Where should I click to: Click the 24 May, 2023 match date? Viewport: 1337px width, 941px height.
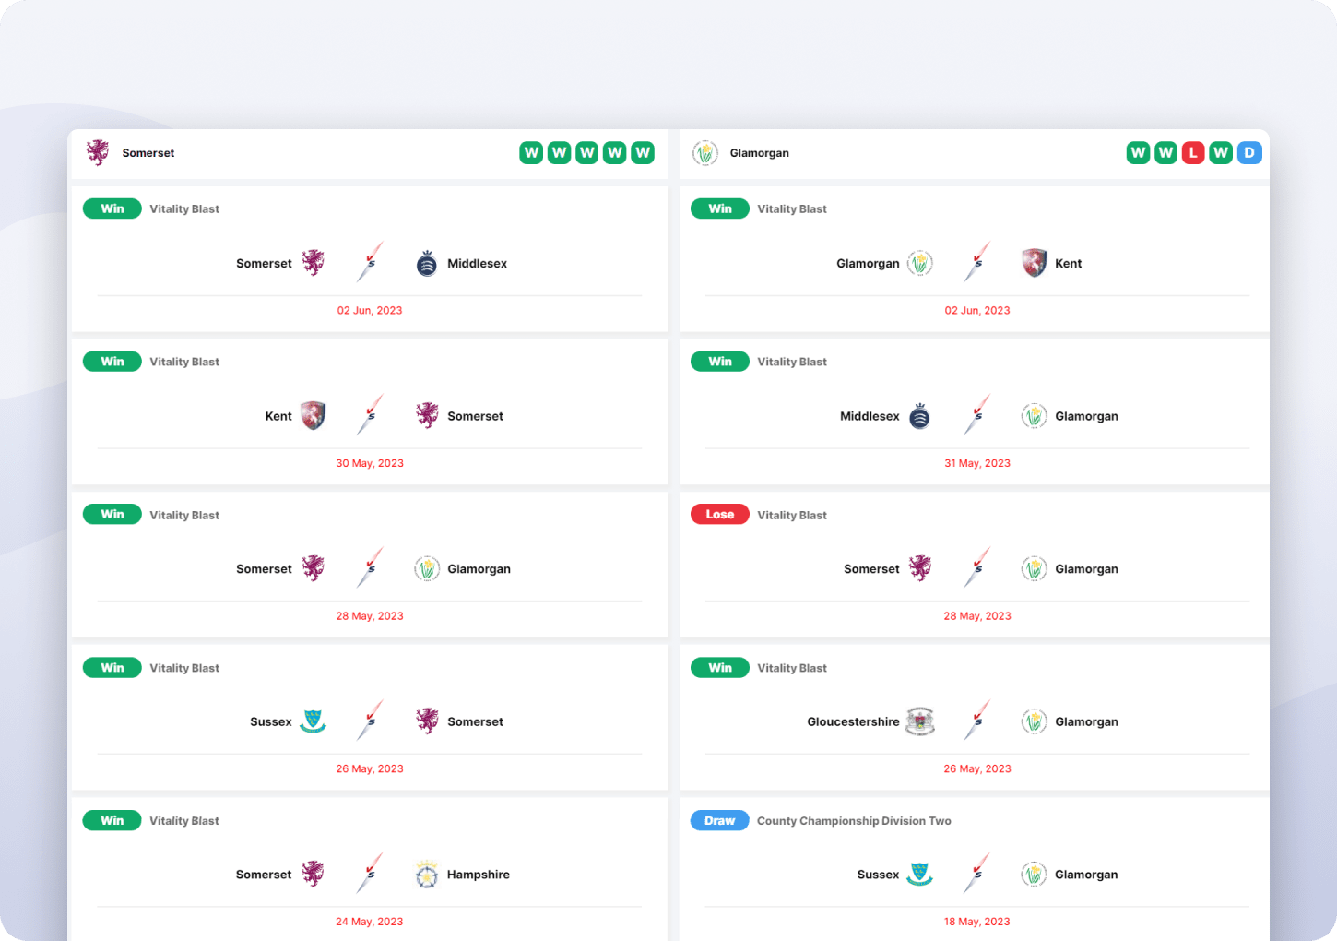pos(370,922)
